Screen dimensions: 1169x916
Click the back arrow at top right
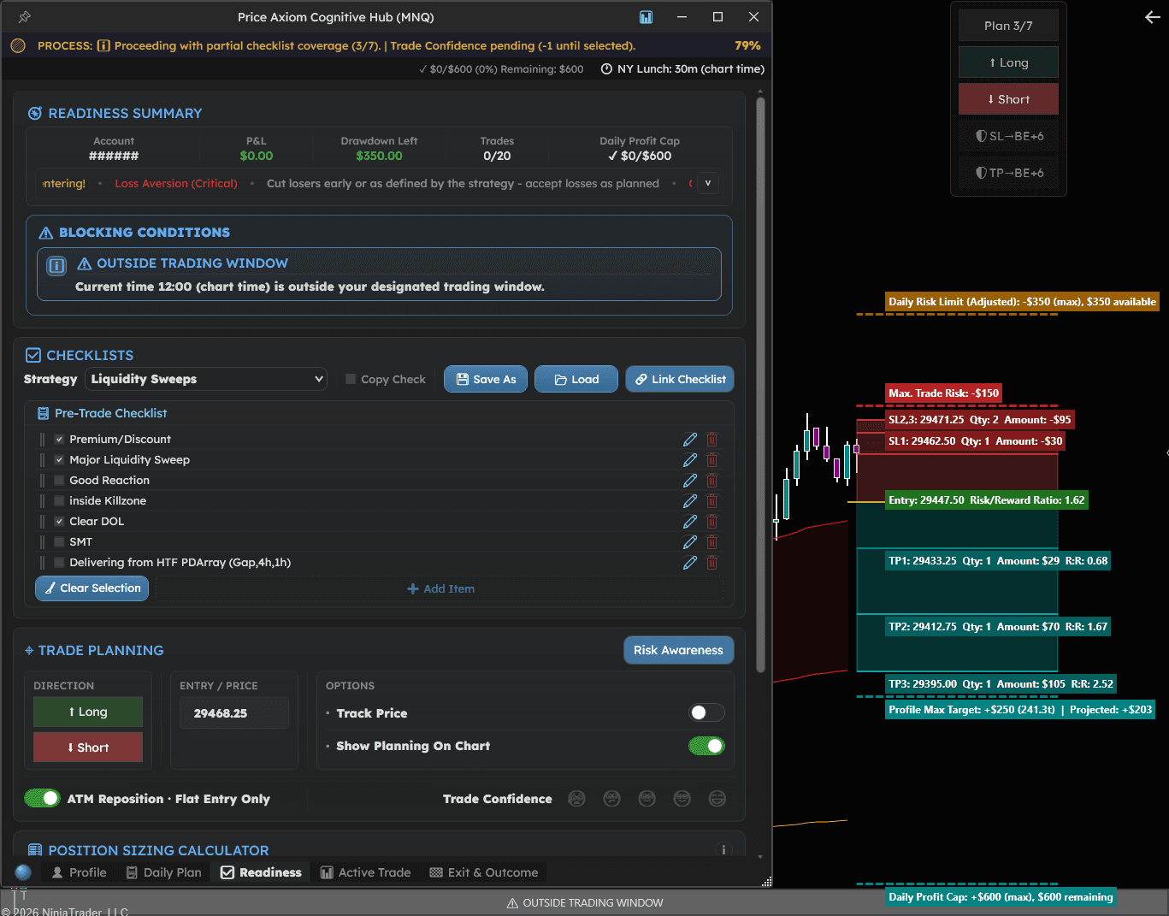tap(1153, 17)
